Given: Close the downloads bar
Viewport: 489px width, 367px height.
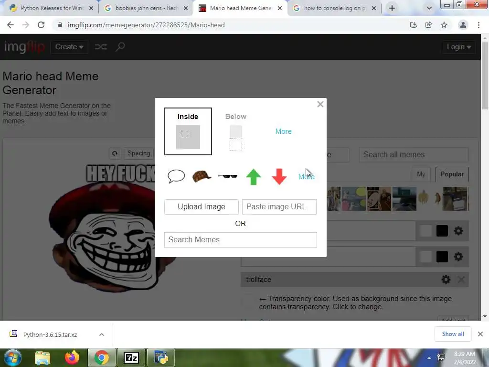Looking at the screenshot, I should click(480, 334).
